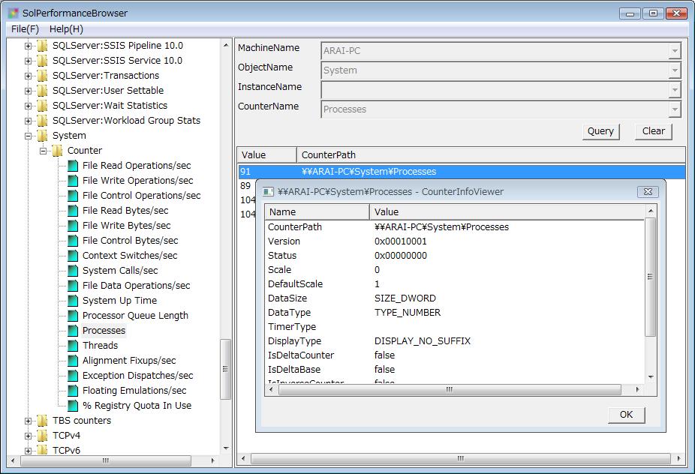Click the tree panel scroll down arrow
This screenshot has width=695, height=474.
tap(226, 448)
